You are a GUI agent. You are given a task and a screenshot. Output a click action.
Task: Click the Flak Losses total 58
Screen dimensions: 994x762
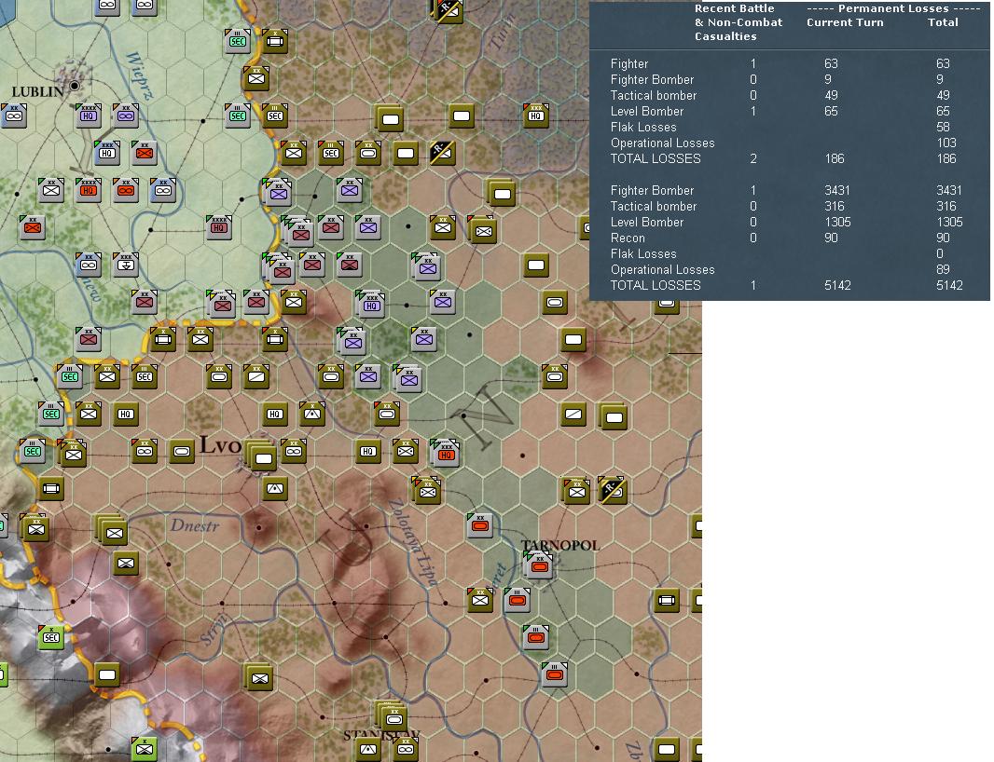(944, 127)
